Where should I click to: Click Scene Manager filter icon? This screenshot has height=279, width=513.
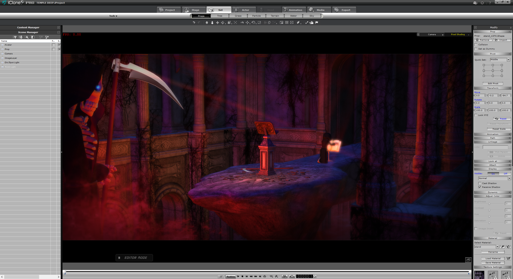click(15, 37)
